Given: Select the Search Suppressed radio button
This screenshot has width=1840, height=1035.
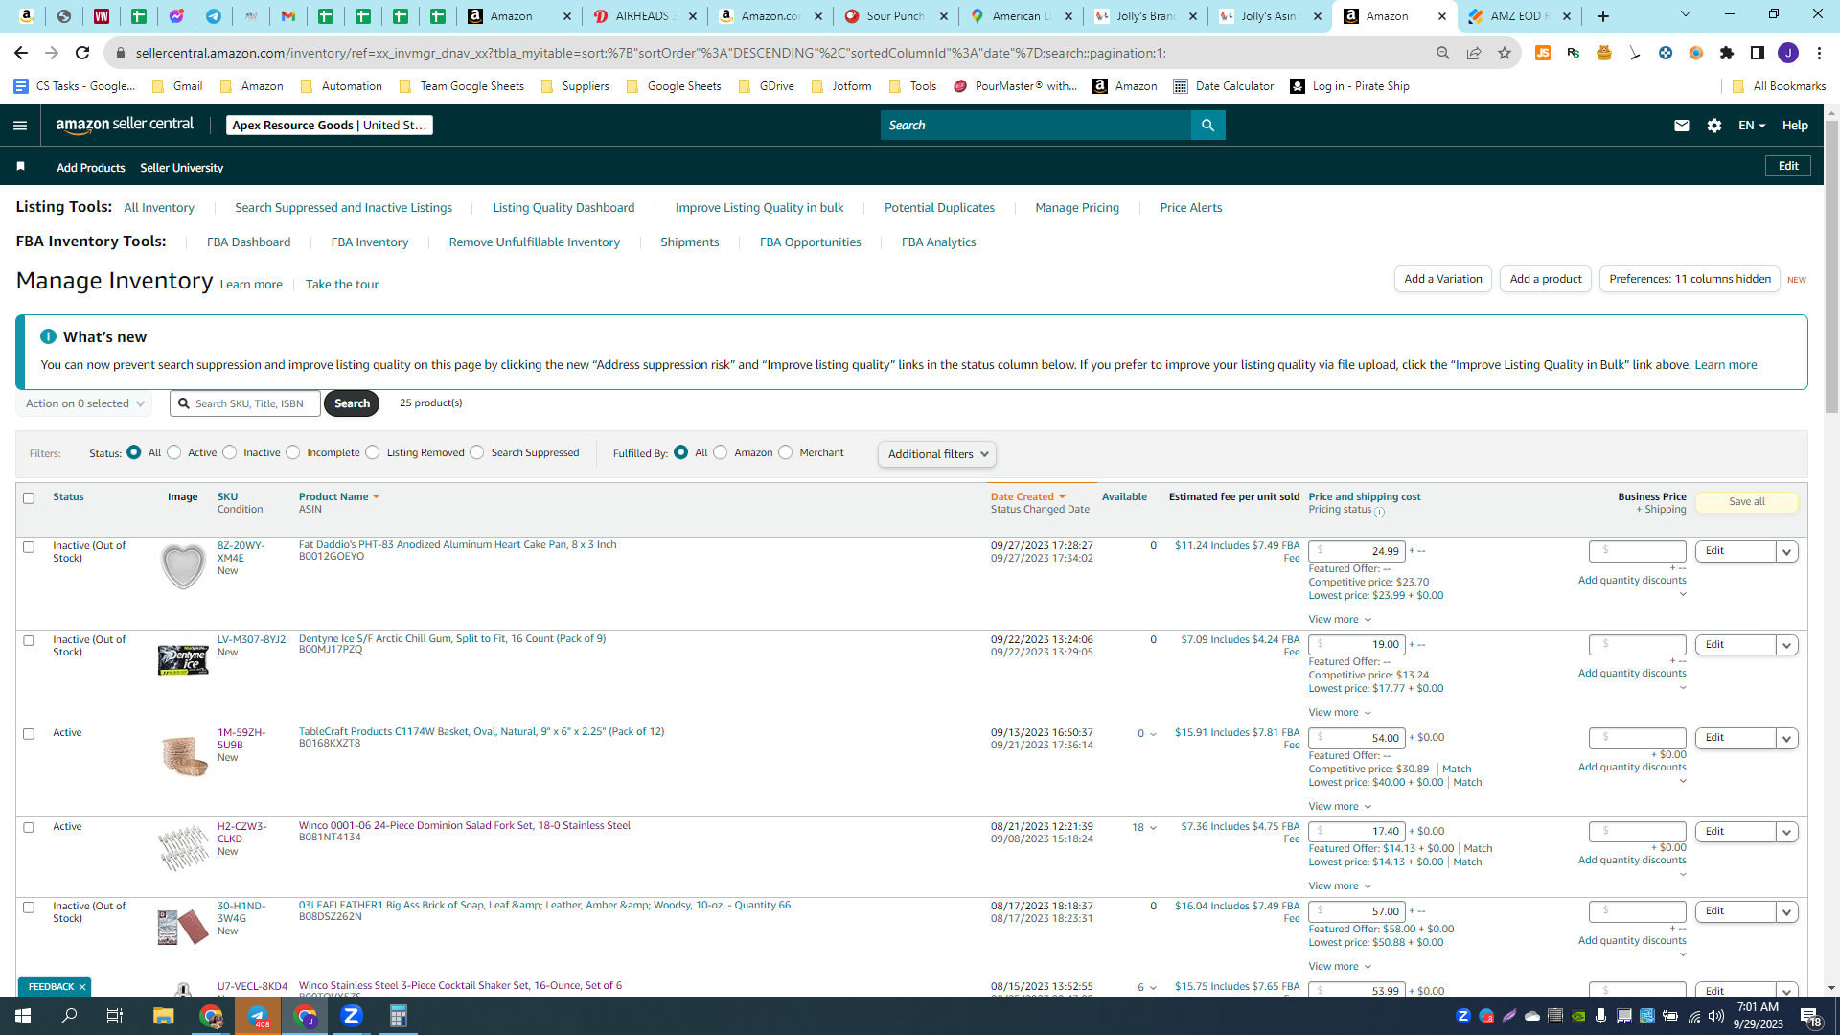Looking at the screenshot, I should [477, 452].
